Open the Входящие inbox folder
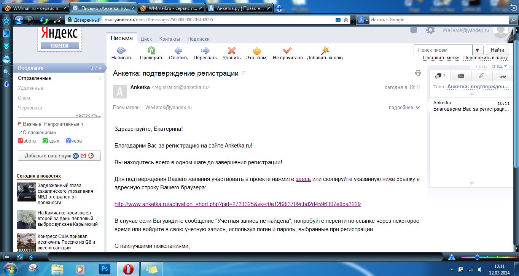The height and width of the screenshot is (276, 519). (59, 68)
